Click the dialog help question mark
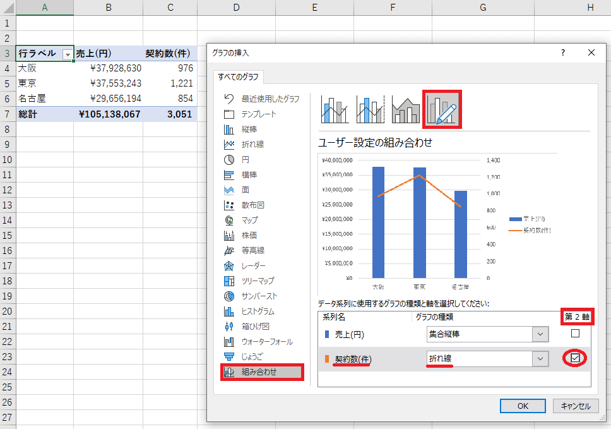This screenshot has width=611, height=429. click(562, 53)
